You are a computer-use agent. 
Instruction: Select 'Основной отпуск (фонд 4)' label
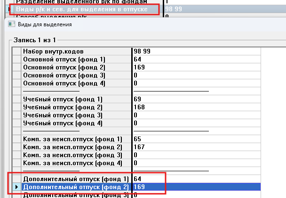pos(64,84)
